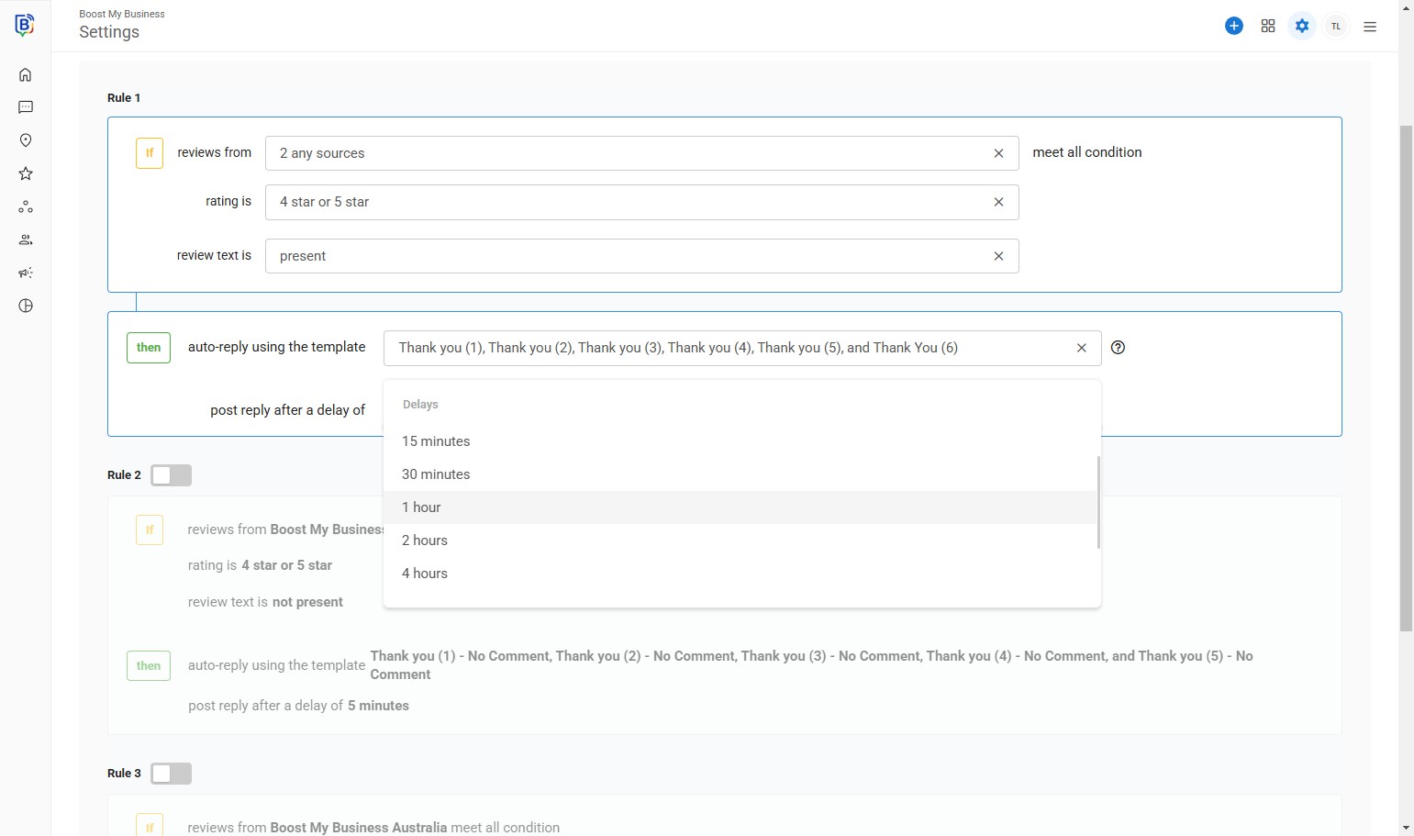Open the hamburger menu at top right
The width and height of the screenshot is (1414, 836).
(x=1370, y=27)
